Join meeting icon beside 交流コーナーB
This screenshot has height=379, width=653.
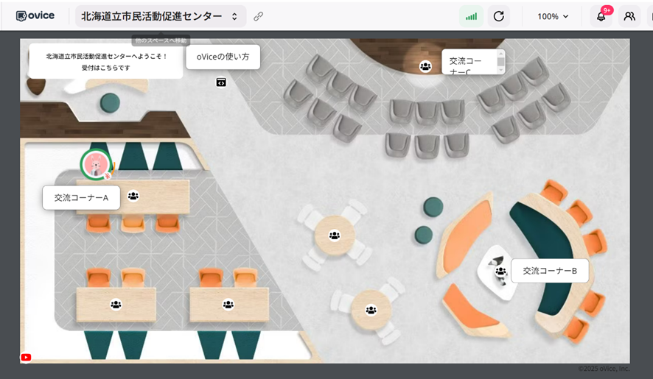coord(500,272)
